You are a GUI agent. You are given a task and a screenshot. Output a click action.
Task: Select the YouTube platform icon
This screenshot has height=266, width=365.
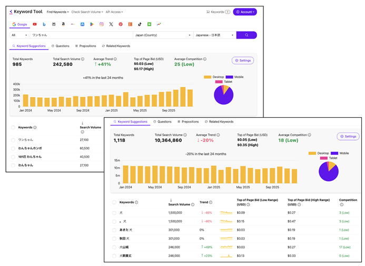(x=35, y=24)
